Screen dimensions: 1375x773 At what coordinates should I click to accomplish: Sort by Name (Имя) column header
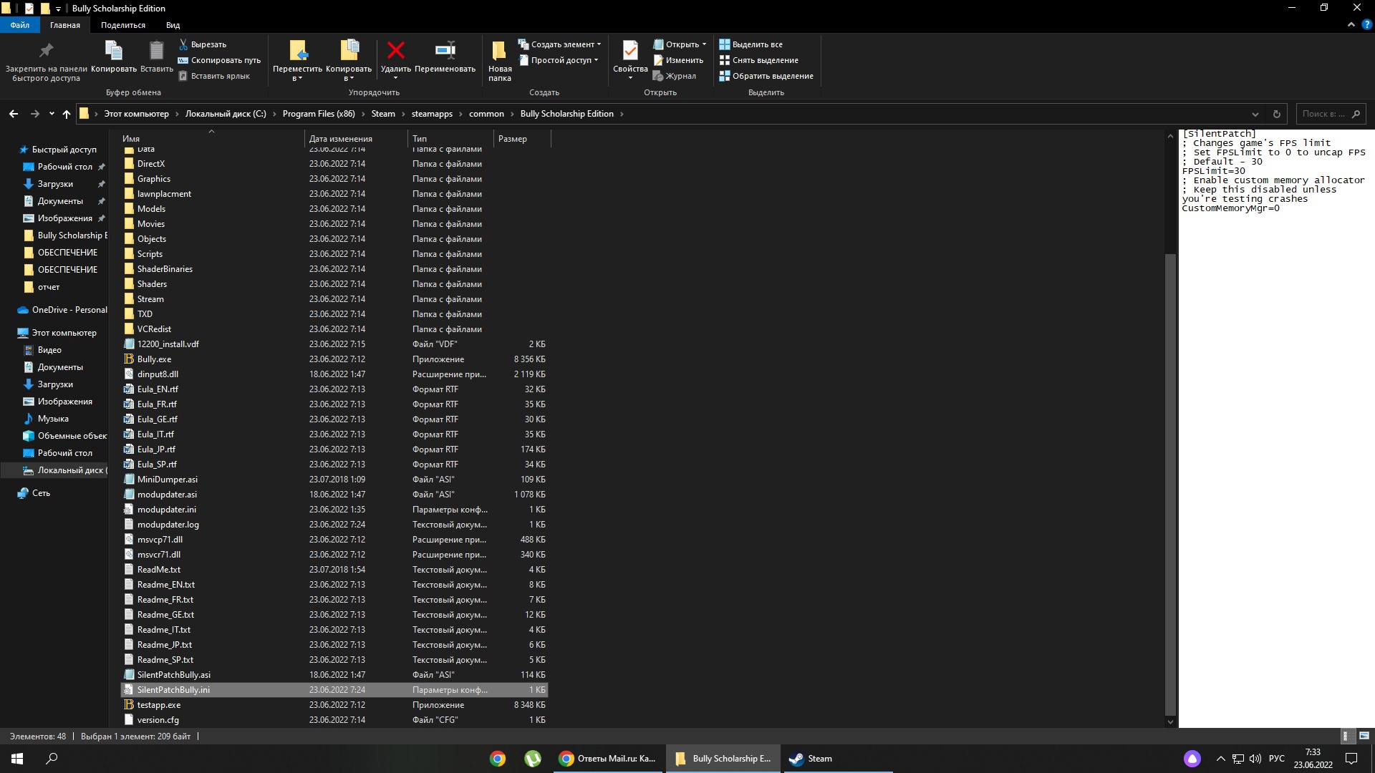tap(211, 139)
